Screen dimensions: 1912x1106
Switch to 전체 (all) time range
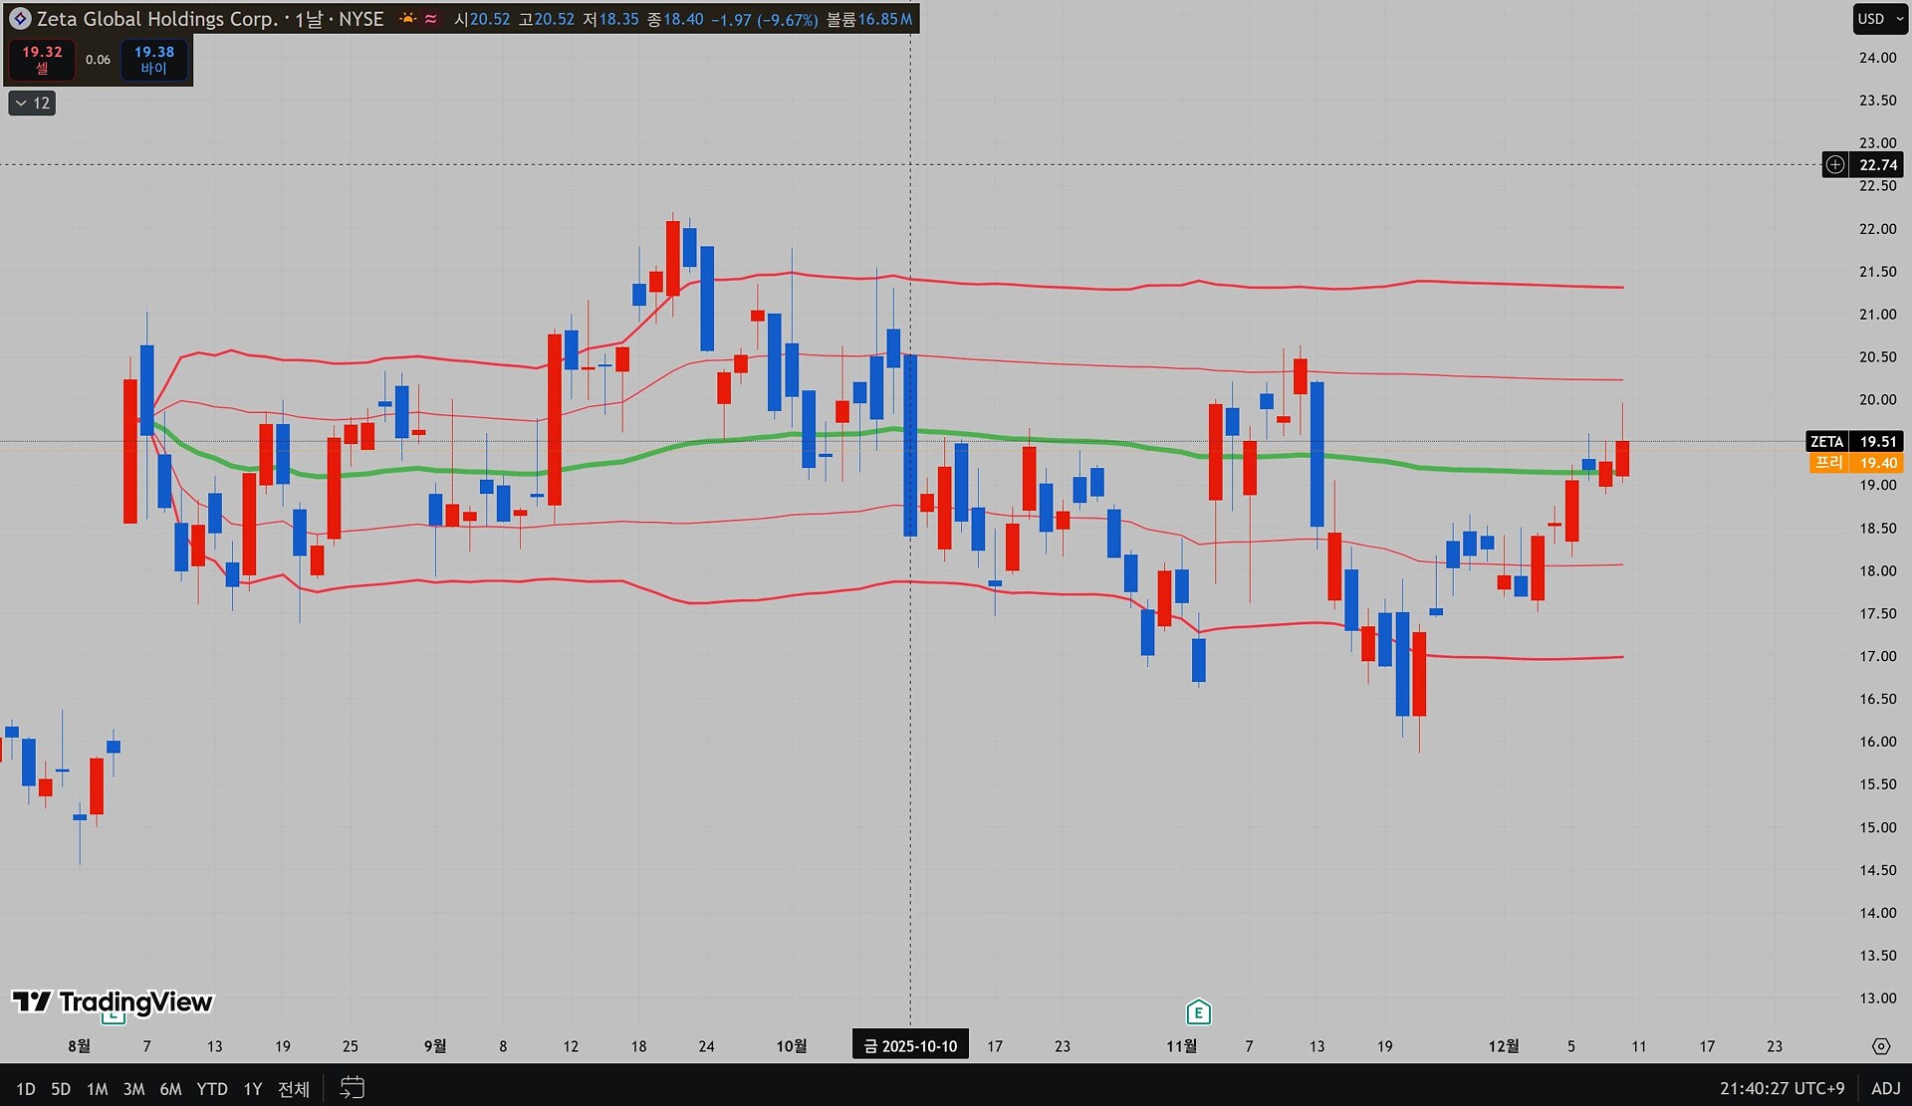(x=293, y=1088)
